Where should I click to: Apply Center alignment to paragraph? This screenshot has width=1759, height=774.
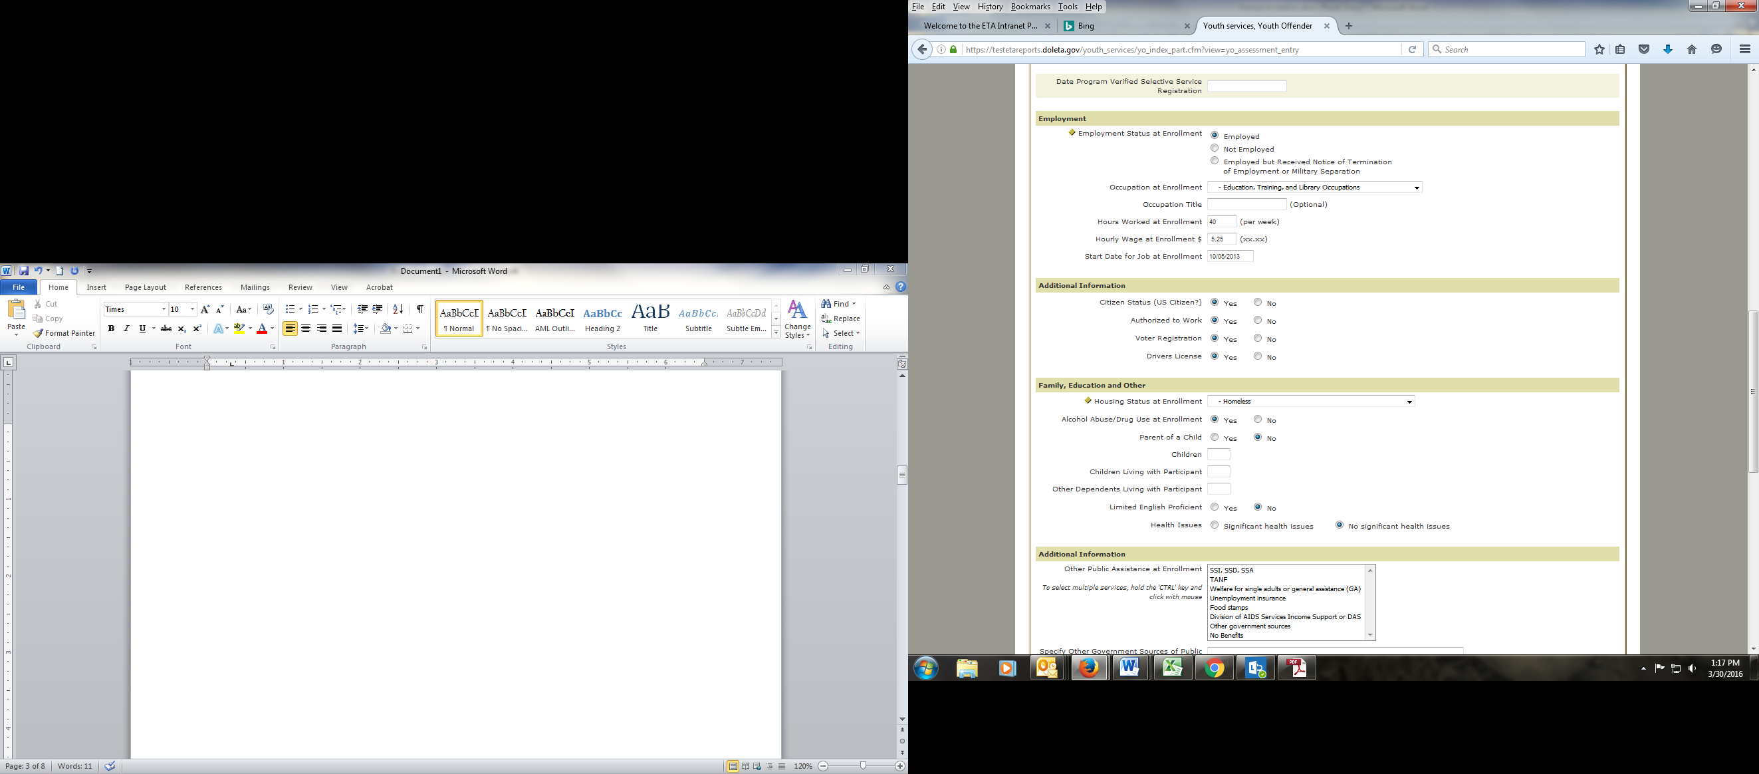pyautogui.click(x=306, y=328)
